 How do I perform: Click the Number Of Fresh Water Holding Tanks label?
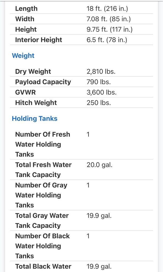pyautogui.click(x=42, y=144)
